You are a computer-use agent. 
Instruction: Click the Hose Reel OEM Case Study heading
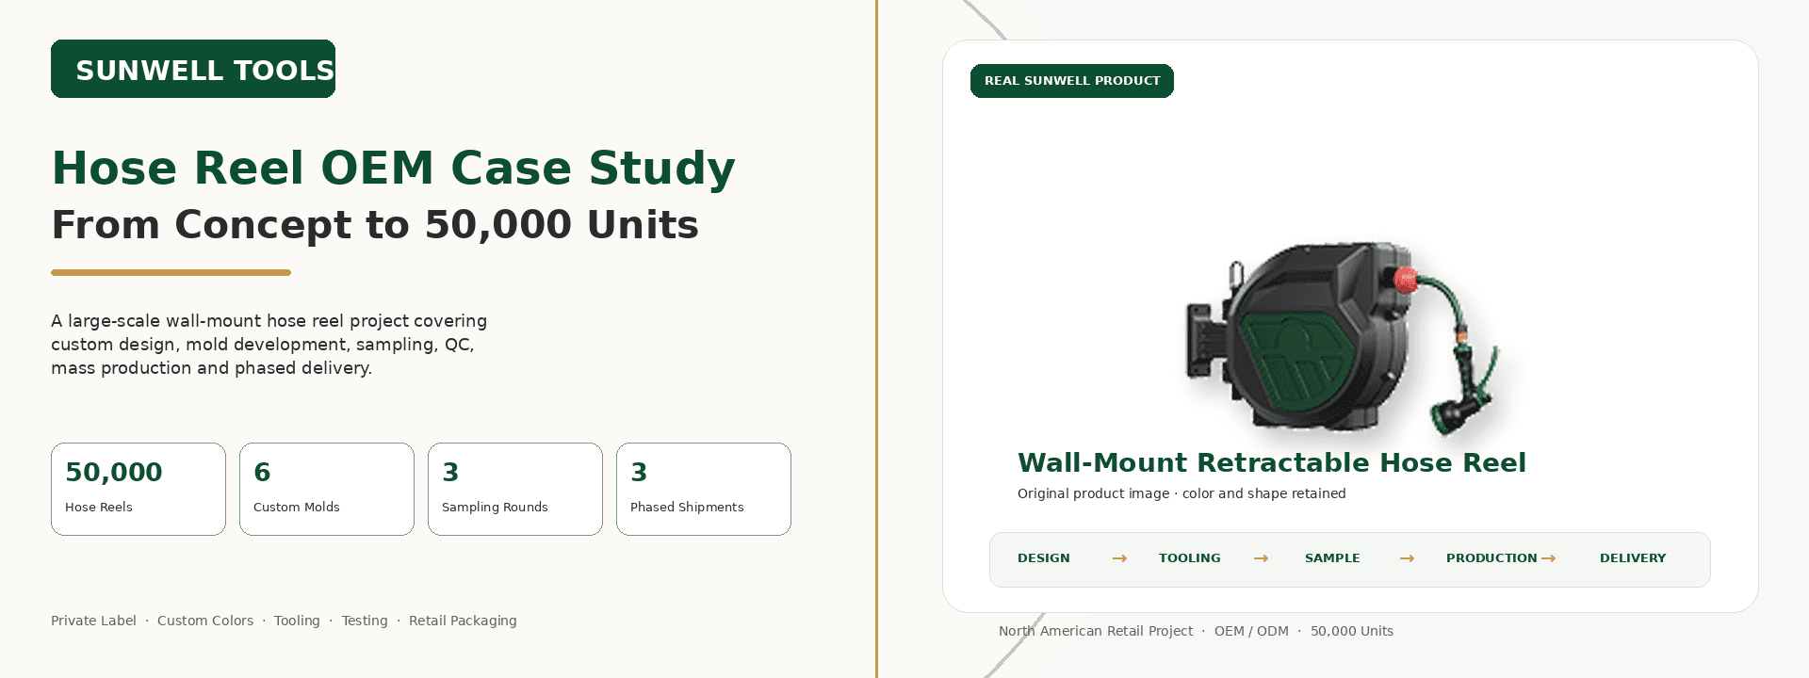coord(393,169)
